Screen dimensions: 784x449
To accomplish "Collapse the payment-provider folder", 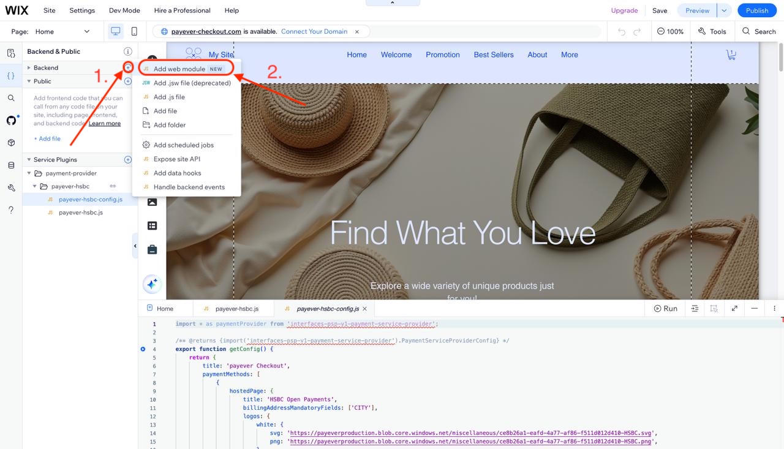I will point(29,173).
